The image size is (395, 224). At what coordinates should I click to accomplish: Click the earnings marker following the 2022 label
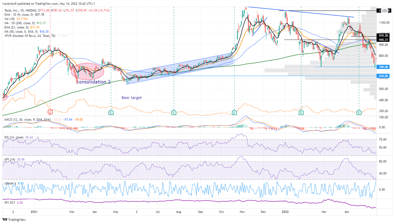pyautogui.click(x=301, y=112)
